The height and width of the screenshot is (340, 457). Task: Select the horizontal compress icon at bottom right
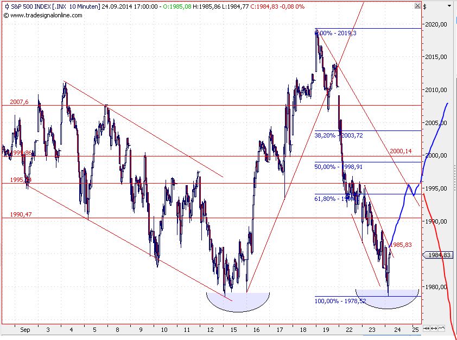427,328
